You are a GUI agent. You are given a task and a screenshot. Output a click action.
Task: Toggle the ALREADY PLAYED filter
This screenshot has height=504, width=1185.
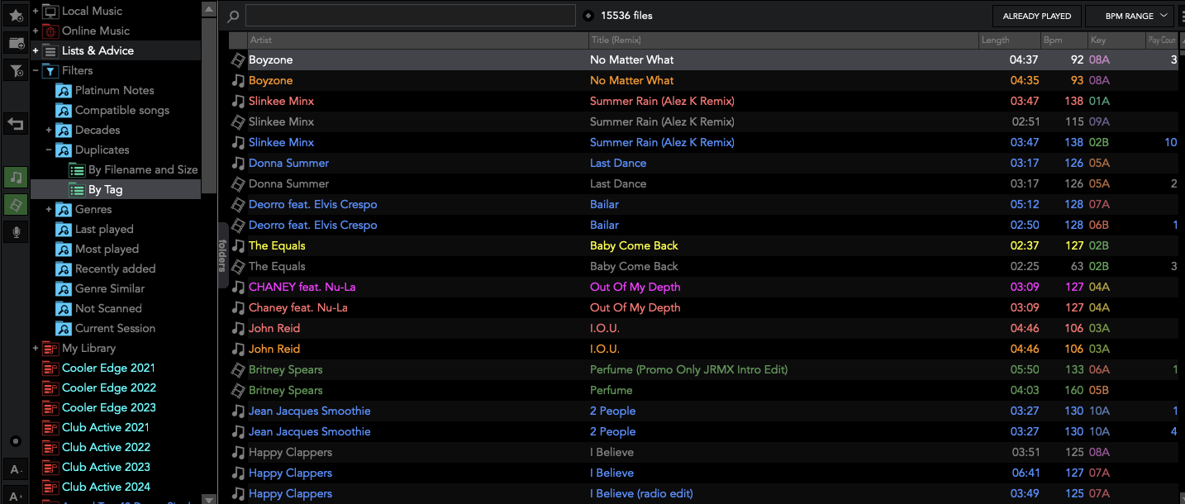(1036, 16)
